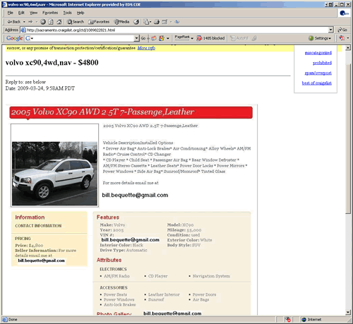Toggle the popup blocker showing 1405 blocked

210,38
